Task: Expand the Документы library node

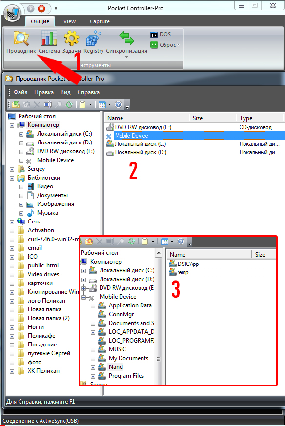Action: point(21,196)
